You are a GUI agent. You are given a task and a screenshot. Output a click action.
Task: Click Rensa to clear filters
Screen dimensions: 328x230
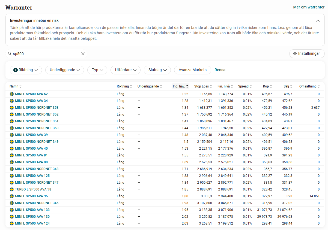[220, 70]
